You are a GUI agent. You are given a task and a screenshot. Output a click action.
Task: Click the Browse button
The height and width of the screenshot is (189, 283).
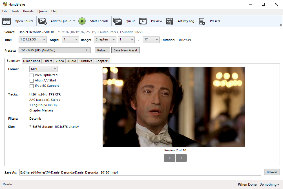[272, 172]
